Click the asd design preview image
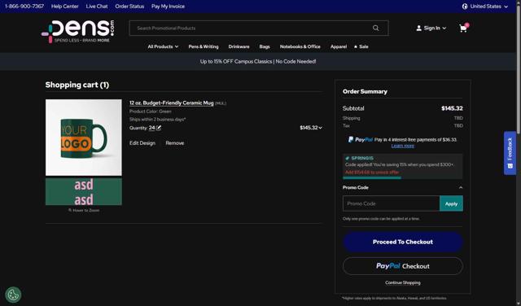Image resolution: width=521 pixels, height=306 pixels. point(84,192)
